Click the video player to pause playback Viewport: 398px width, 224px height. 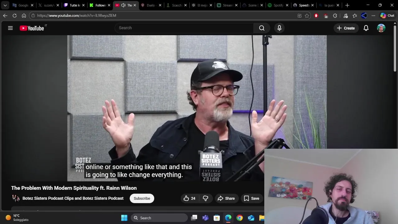click(197, 108)
